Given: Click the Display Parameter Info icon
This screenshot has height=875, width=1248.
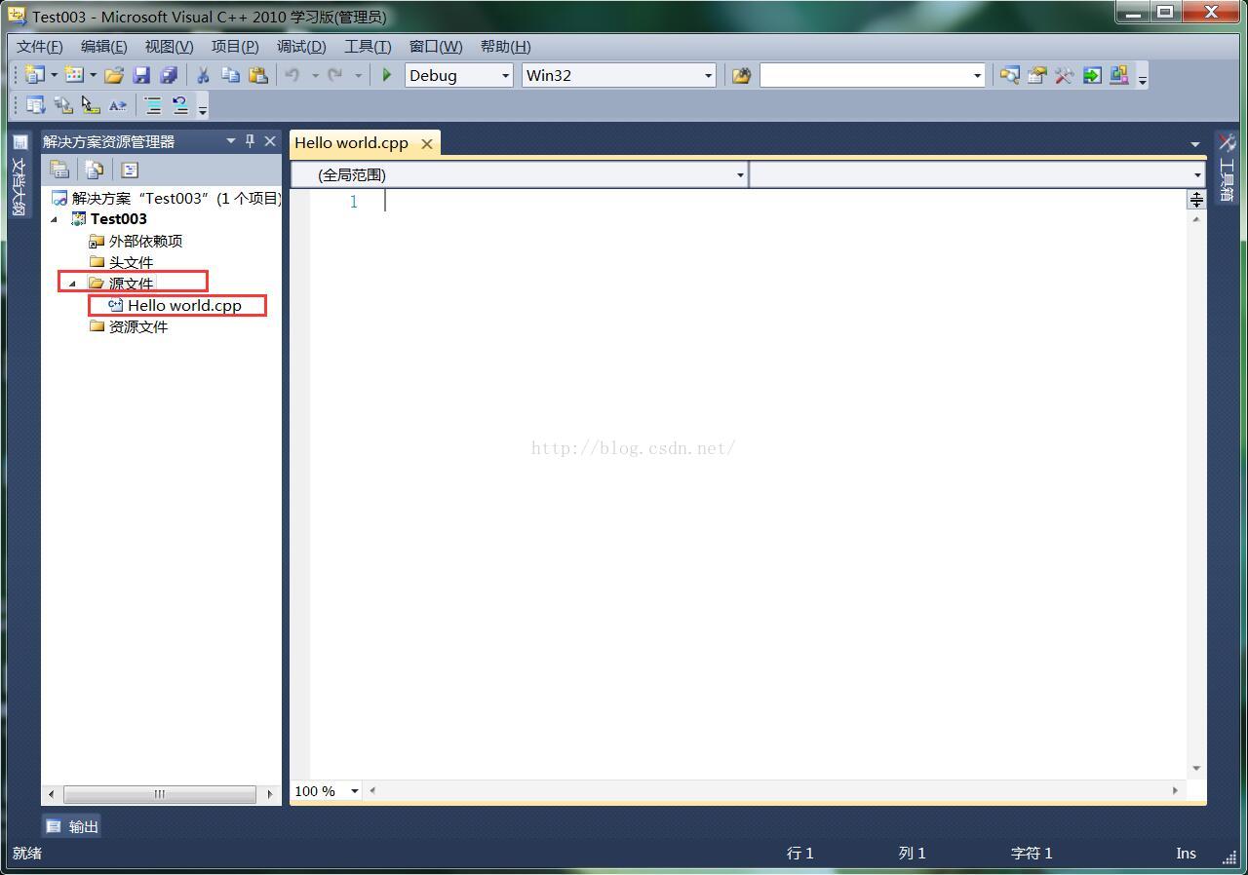Looking at the screenshot, I should click(62, 105).
